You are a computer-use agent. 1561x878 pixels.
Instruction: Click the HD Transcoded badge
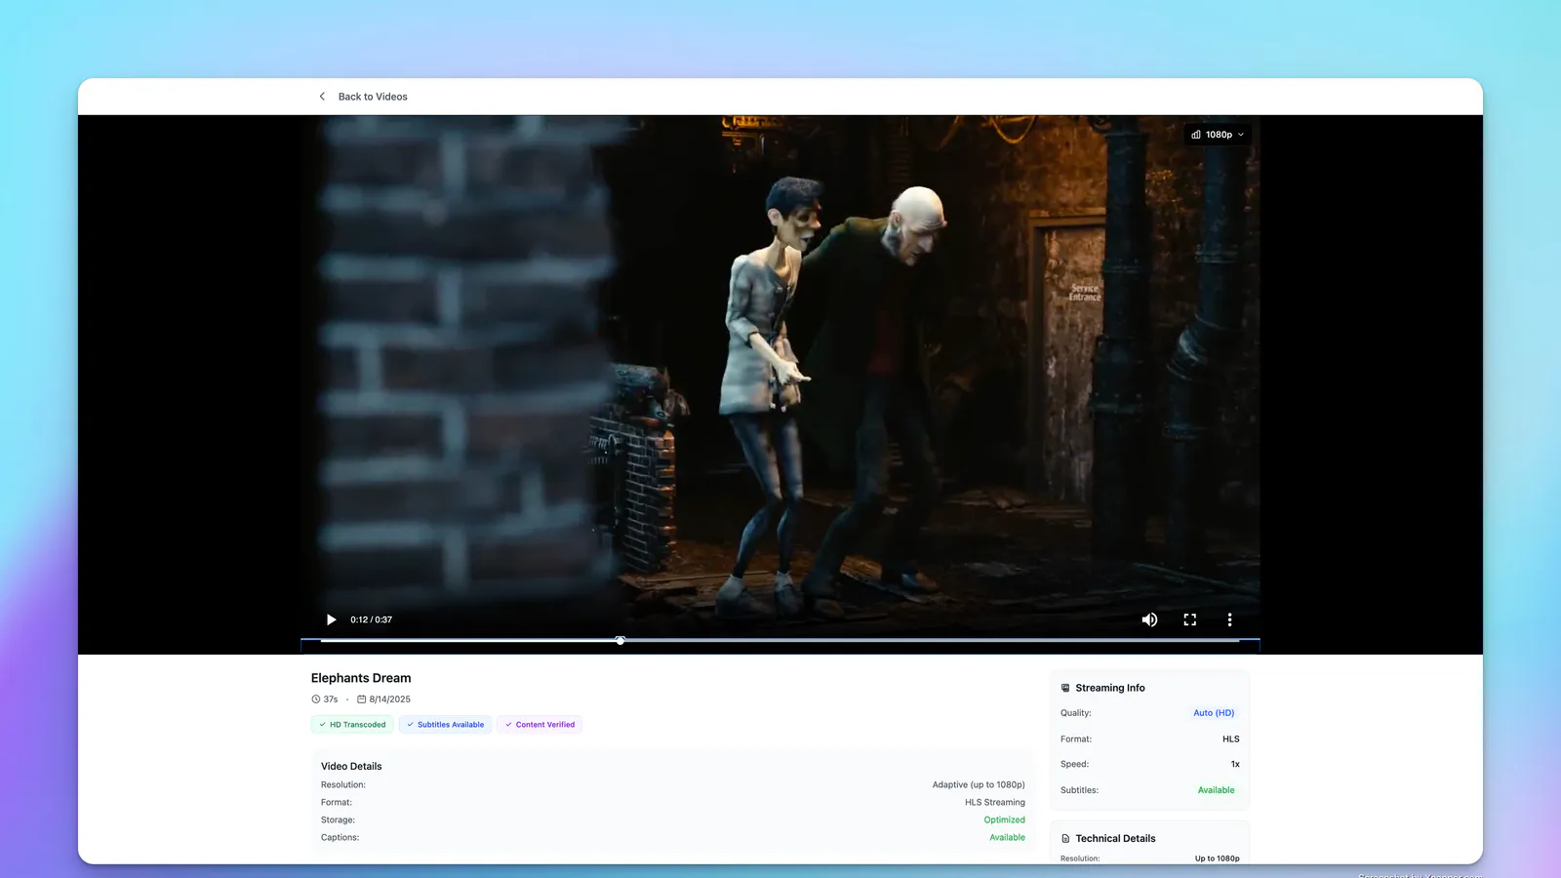(352, 725)
